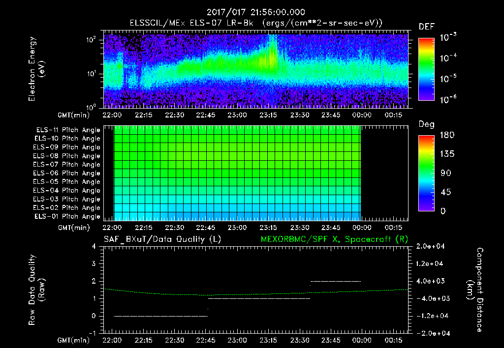Click the Deg pitch angle color bar

pos(426,173)
